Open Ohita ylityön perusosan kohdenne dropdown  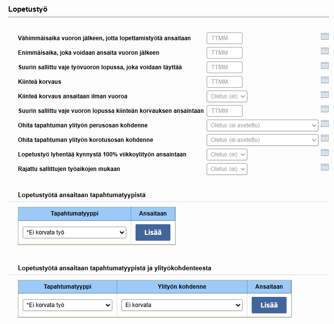click(262, 125)
